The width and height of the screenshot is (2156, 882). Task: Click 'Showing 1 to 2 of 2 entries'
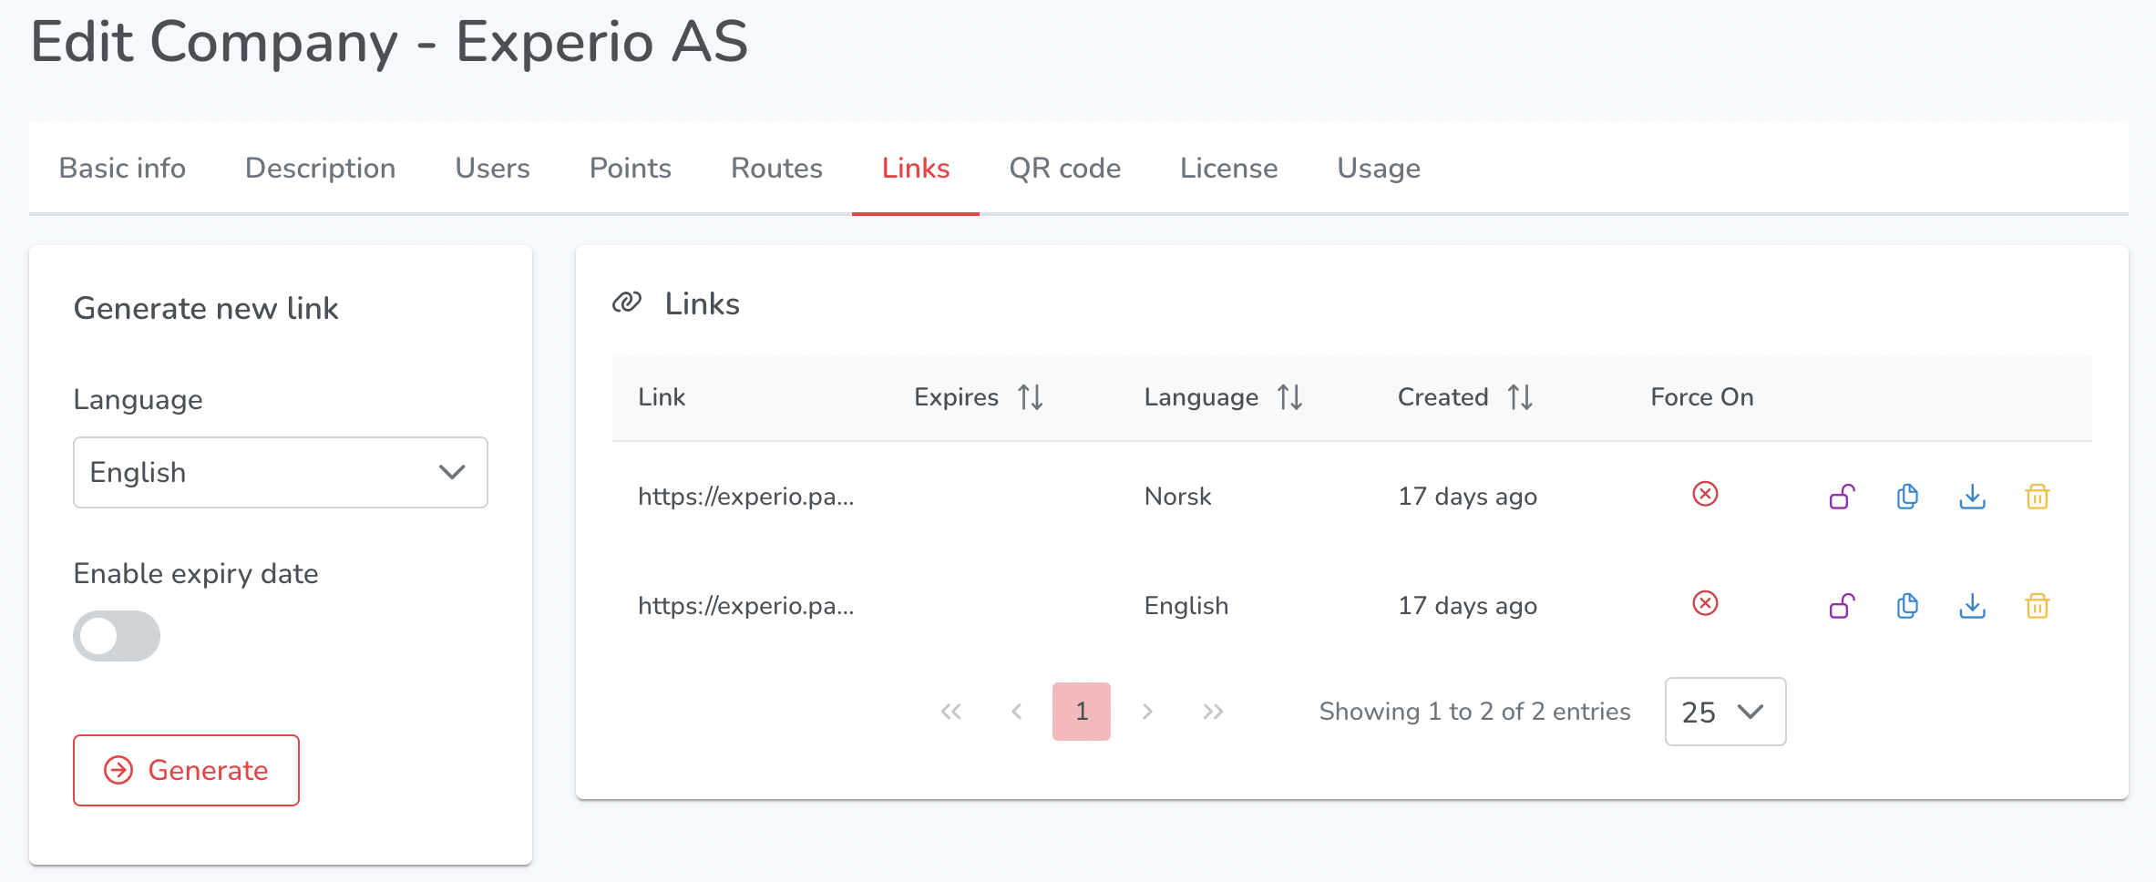[x=1474, y=712]
